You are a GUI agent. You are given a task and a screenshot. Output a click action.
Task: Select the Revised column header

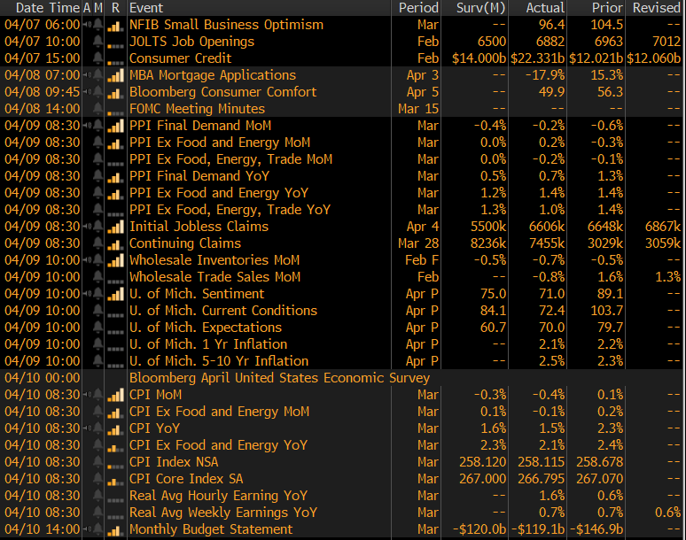pyautogui.click(x=656, y=8)
